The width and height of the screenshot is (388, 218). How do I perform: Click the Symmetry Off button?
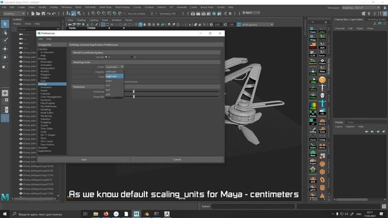pyautogui.click(x=167, y=13)
